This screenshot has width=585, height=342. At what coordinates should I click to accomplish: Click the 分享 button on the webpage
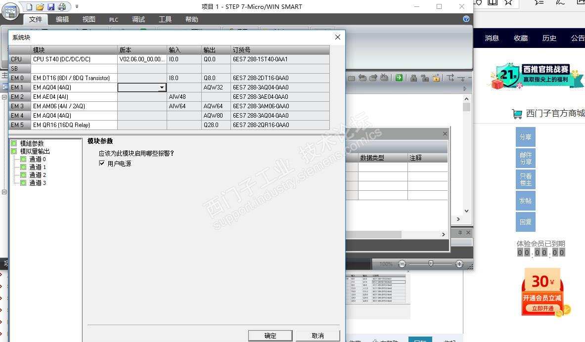[526, 137]
